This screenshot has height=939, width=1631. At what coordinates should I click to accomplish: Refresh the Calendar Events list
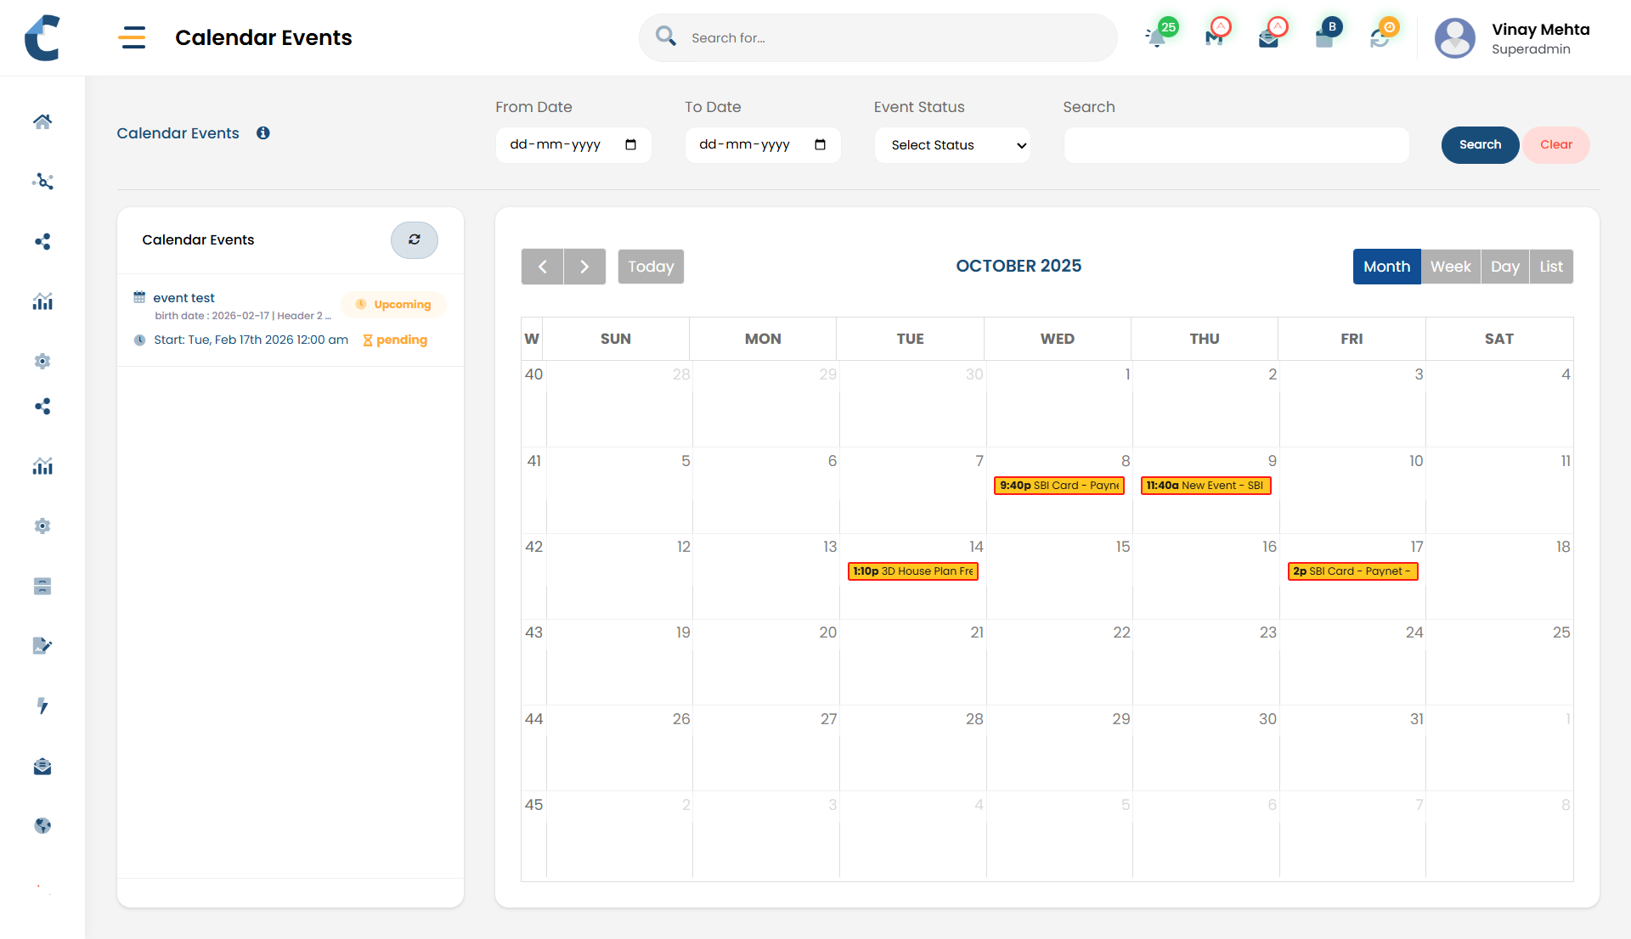point(414,240)
